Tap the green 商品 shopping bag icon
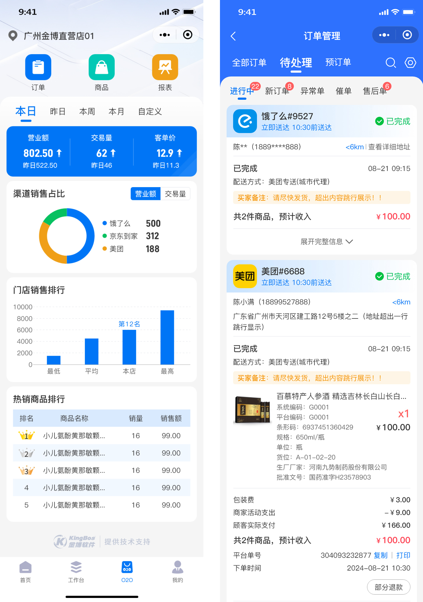Screen dimensions: 423x602 coord(102,67)
